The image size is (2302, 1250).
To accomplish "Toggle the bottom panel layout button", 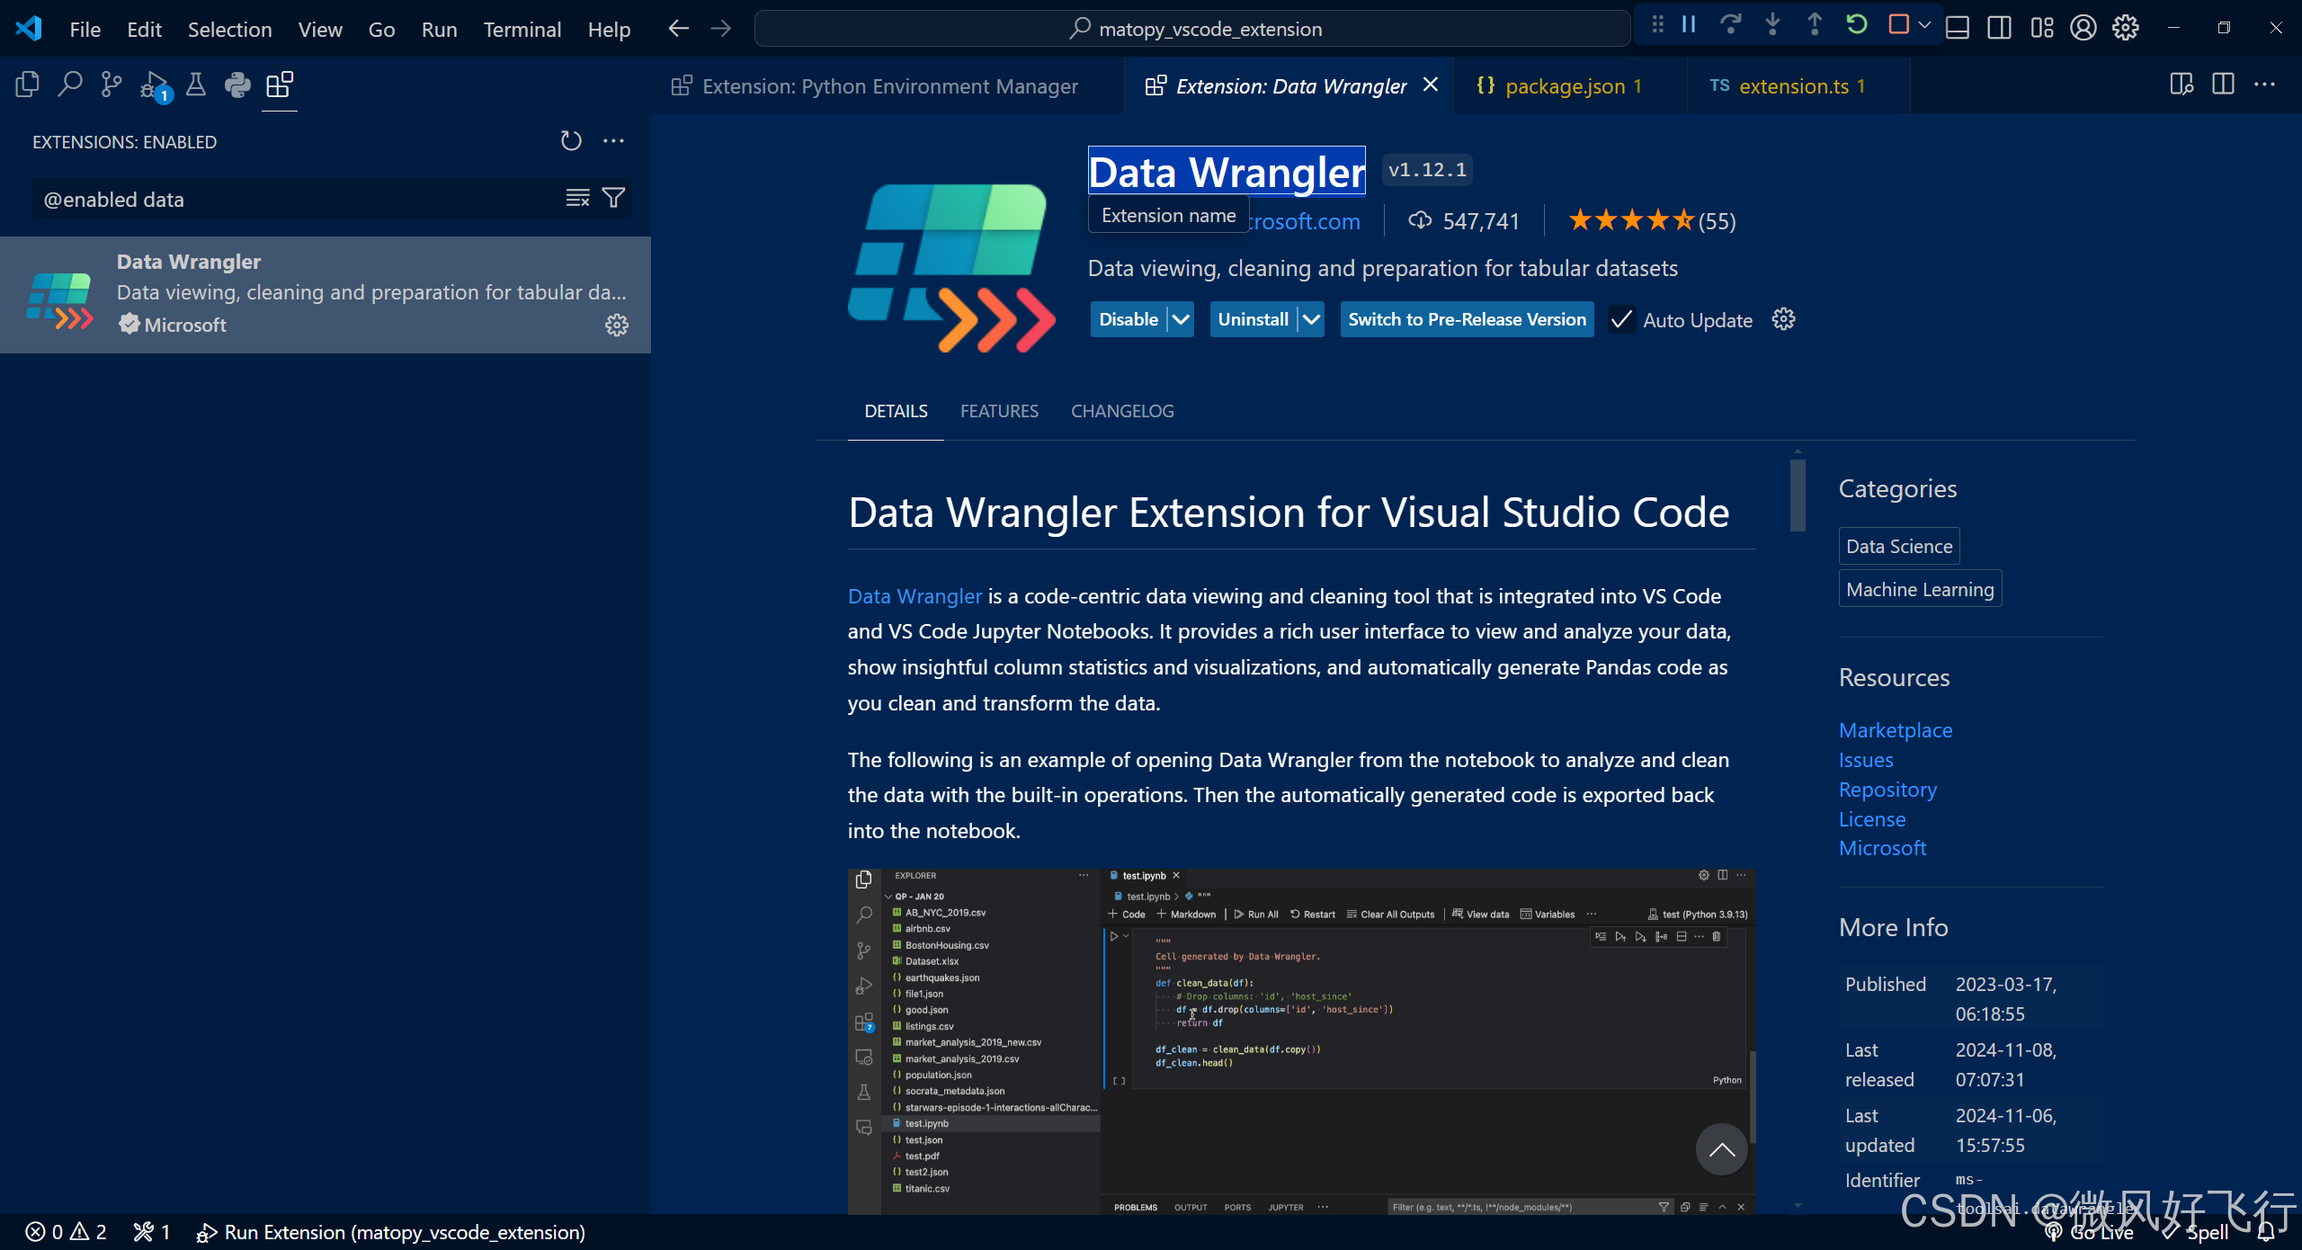I will coord(1958,28).
